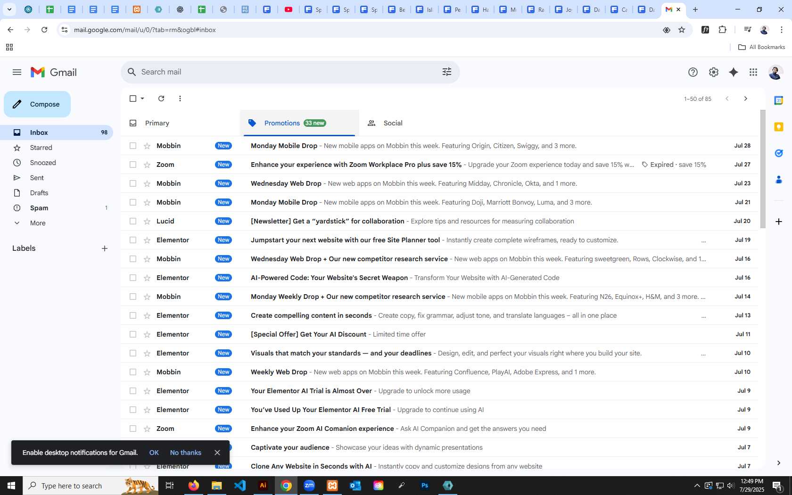Check the Jumpstart your next website email
The height and width of the screenshot is (495, 792).
pos(133,240)
